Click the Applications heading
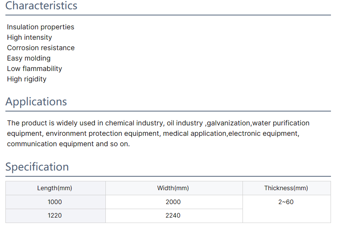This screenshot has height=228, width=341. [36, 102]
